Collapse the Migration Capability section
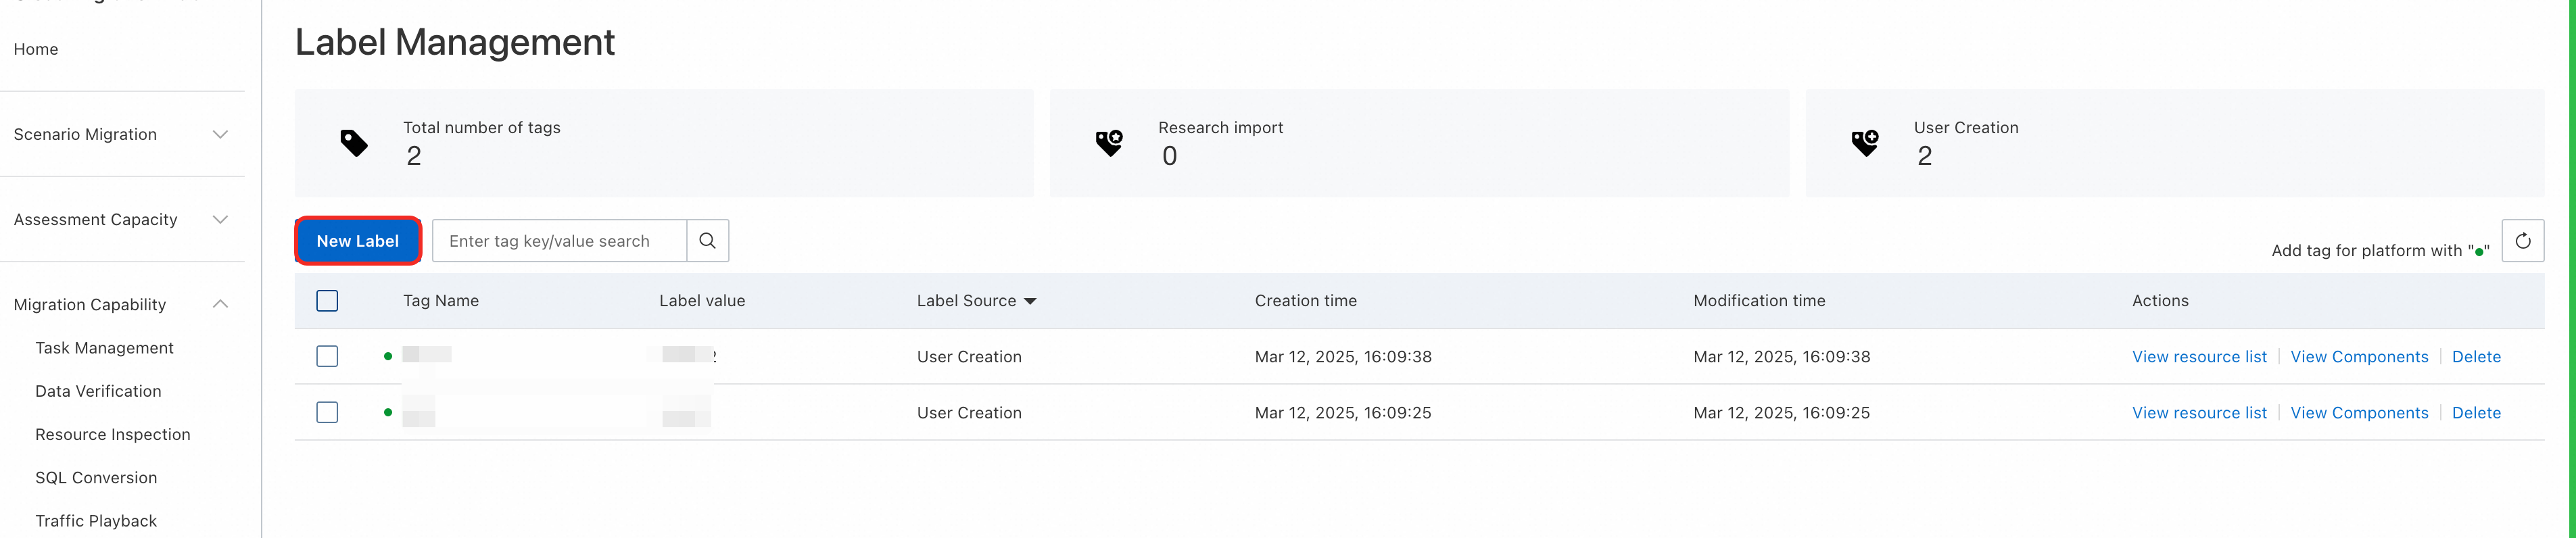Screen dimensions: 2576x538 pos(220,304)
